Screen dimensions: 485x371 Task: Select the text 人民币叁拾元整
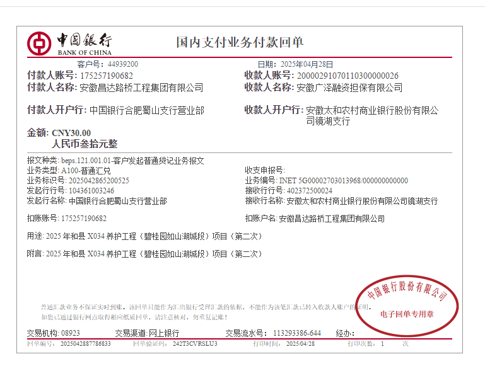85,144
